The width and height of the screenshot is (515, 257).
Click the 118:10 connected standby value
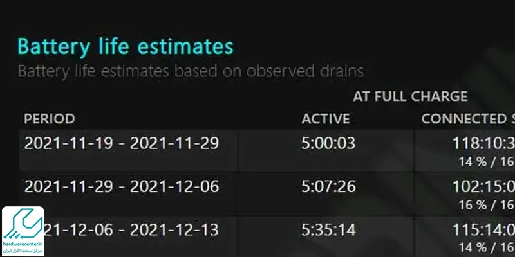[483, 143]
